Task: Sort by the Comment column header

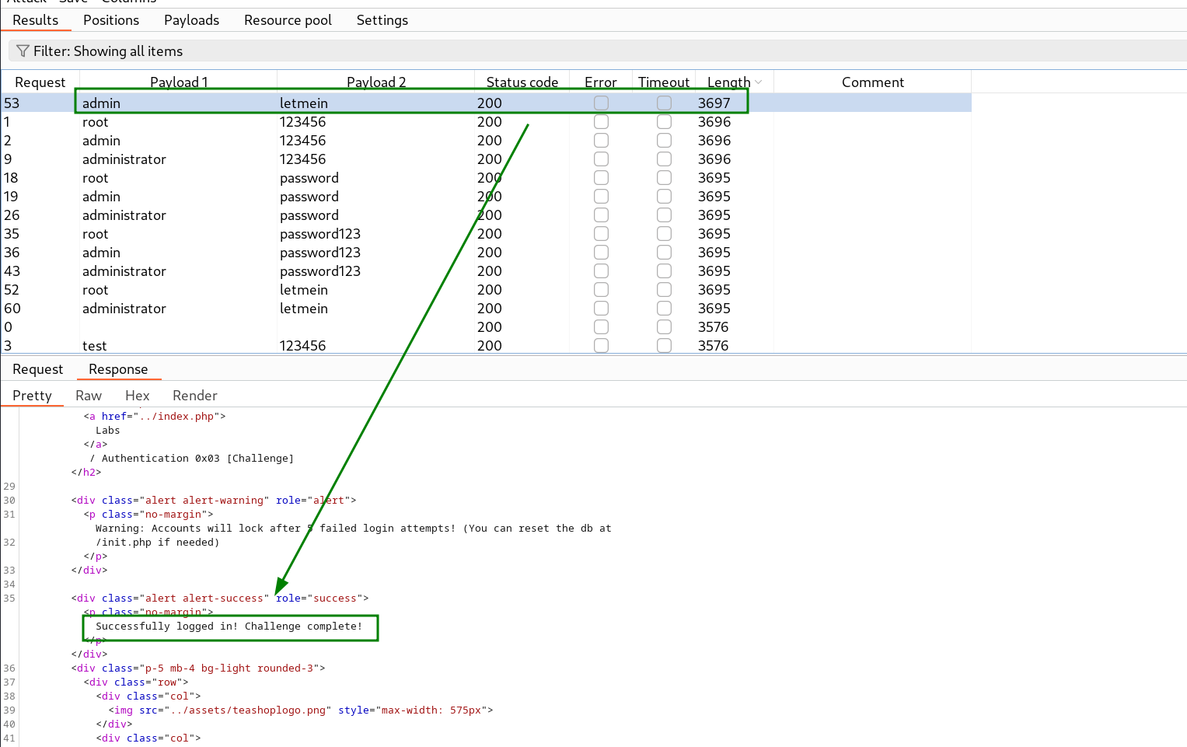Action: click(x=872, y=82)
